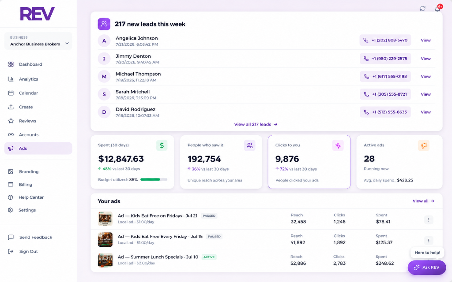Click Jimmy Denton's avatar letter J
Image resolution: width=452 pixels, height=282 pixels.
(104, 59)
